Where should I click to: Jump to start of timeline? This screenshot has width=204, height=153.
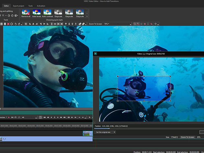(45, 117)
